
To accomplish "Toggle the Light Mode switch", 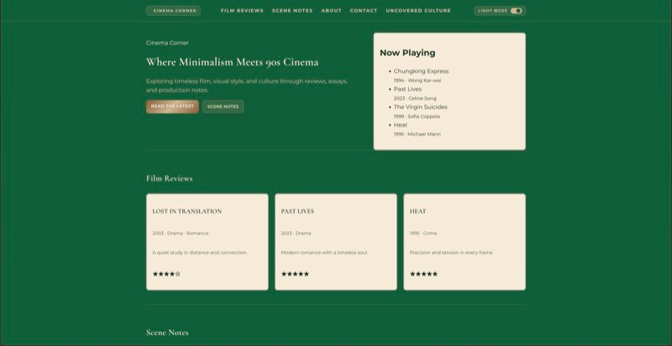I will (516, 11).
